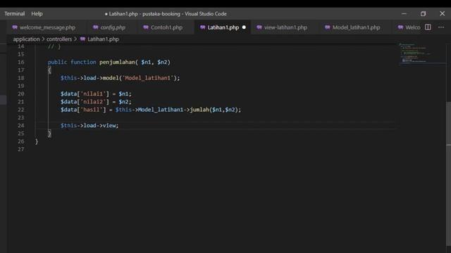Viewport: 451px width, 253px height.
Task: Place cursor after 'view' on line 24
Action: [116, 125]
